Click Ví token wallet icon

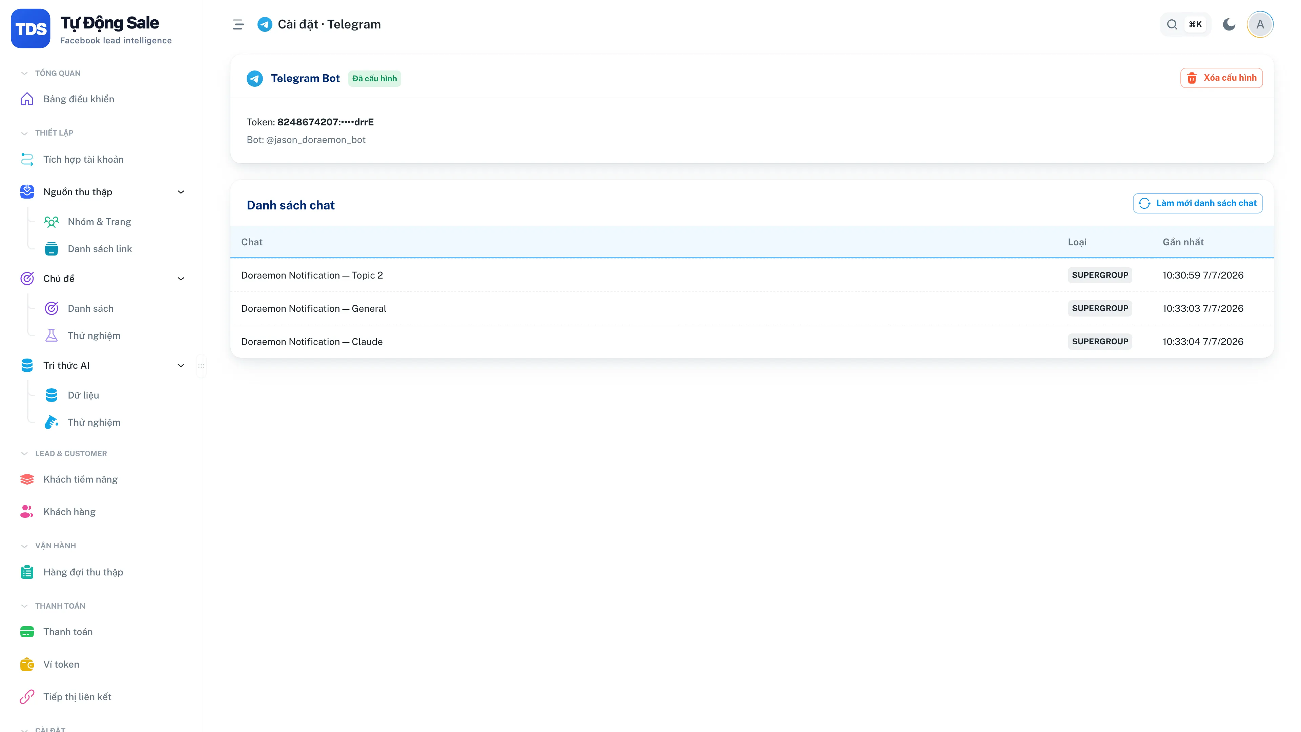coord(27,664)
